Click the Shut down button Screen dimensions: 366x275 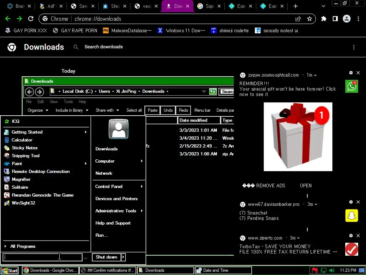click(107, 257)
